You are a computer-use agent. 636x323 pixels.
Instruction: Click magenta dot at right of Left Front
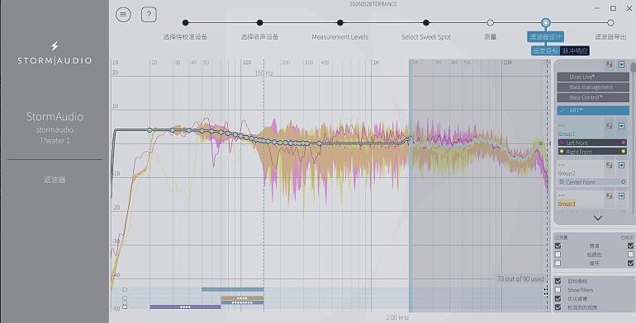(624, 143)
